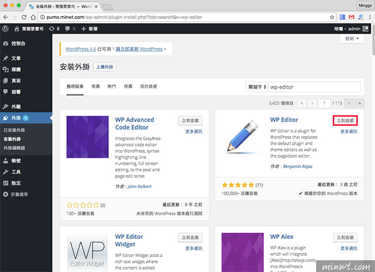Select 搜尋結果 tab
This screenshot has width=375, height=272.
(x=75, y=87)
